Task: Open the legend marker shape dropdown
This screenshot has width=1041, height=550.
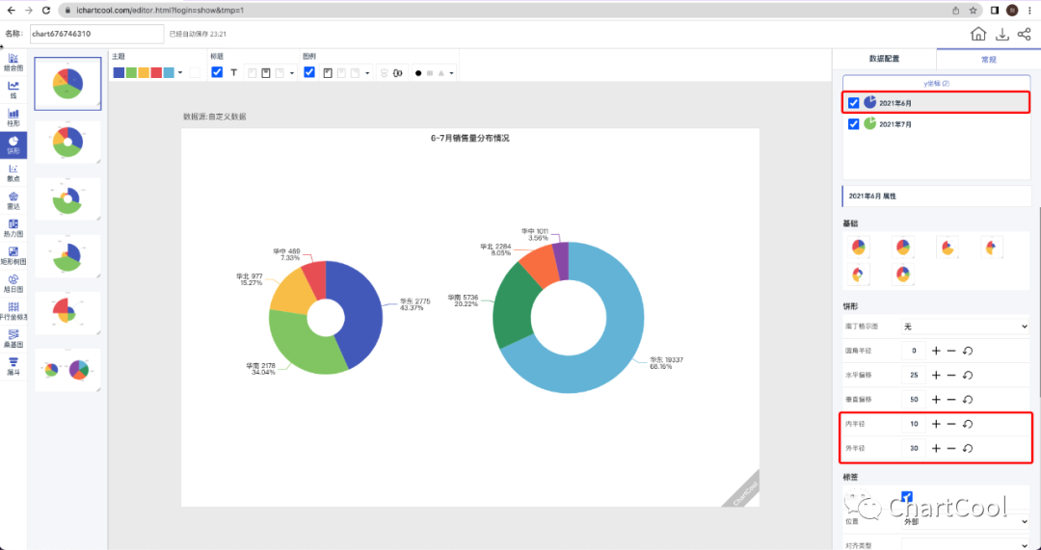Action: 451,73
